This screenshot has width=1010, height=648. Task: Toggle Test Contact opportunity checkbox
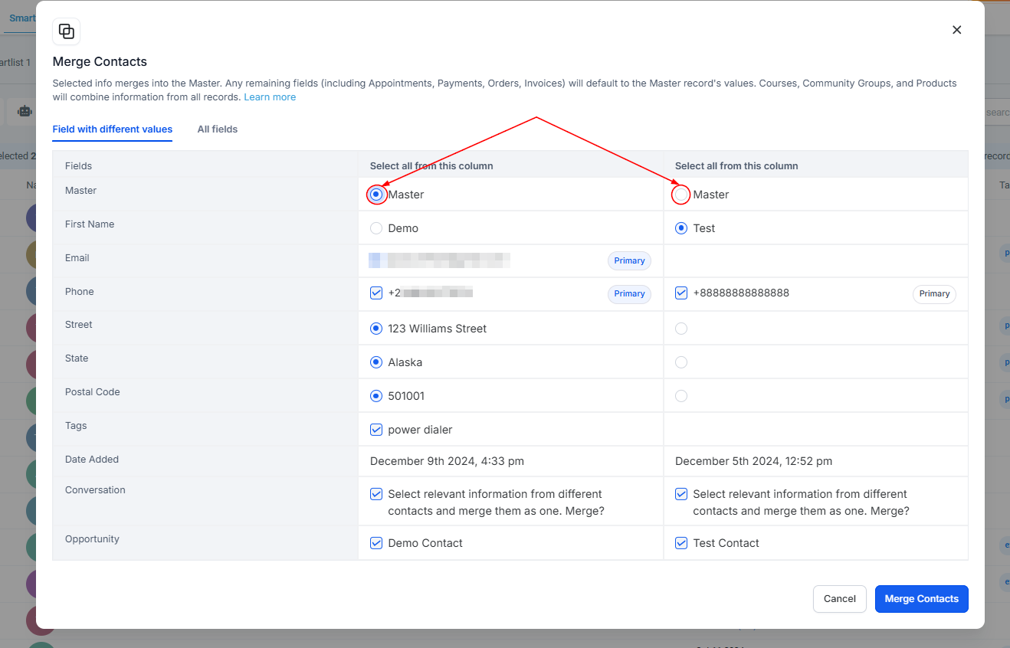(x=681, y=543)
